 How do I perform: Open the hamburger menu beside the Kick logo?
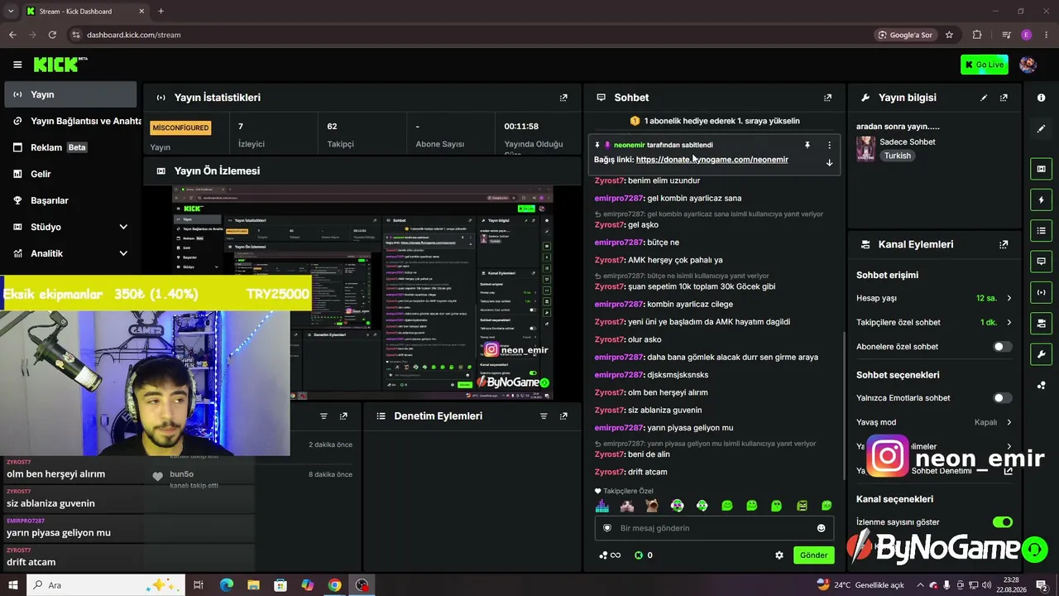[17, 65]
